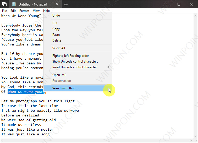Click the horizontal scrollbar left arrow

[x=2, y=140]
